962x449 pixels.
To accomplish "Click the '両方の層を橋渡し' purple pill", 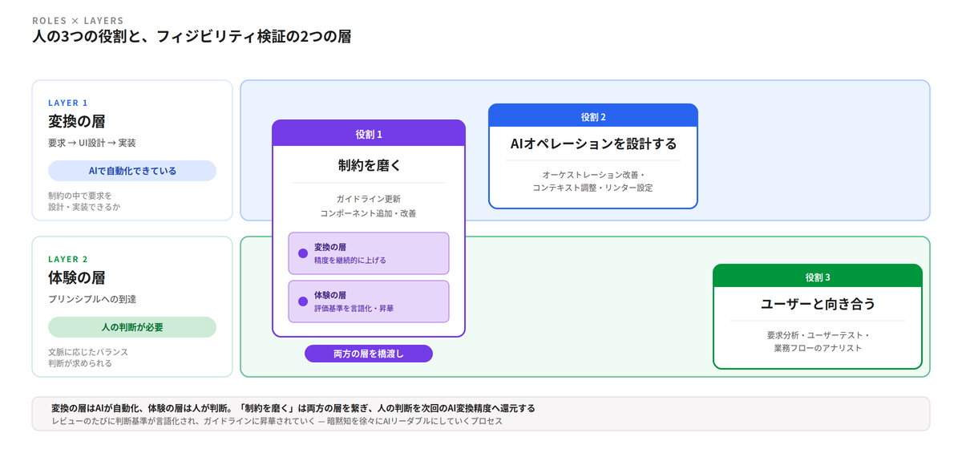I will point(369,354).
